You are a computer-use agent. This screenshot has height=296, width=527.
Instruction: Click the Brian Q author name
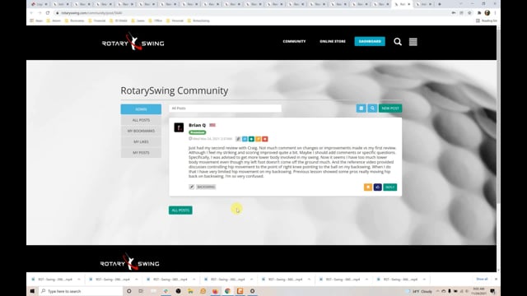coord(198,125)
